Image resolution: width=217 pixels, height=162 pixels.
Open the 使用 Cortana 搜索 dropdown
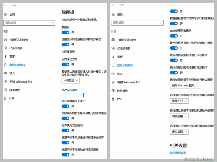click(x=185, y=86)
